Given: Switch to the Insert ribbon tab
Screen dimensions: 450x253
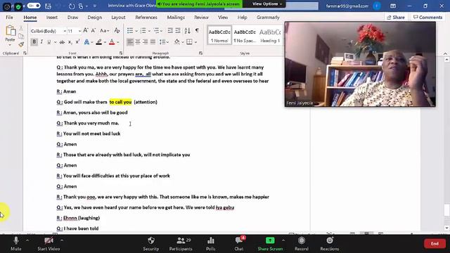Looking at the screenshot, I should tap(52, 17).
